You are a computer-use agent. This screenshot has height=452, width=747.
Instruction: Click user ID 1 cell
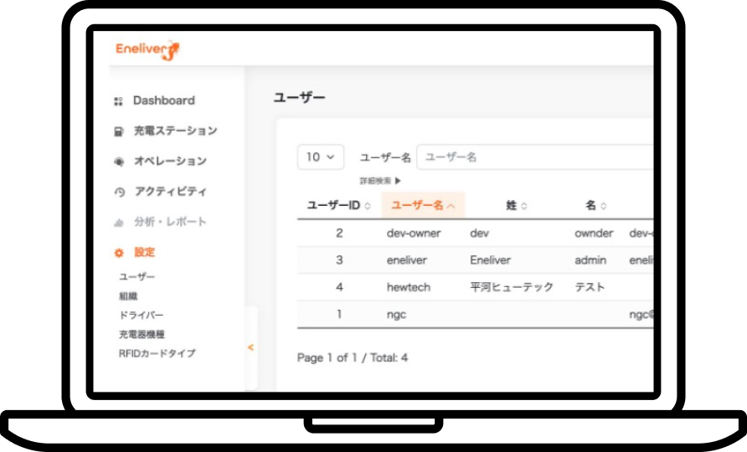click(x=339, y=315)
